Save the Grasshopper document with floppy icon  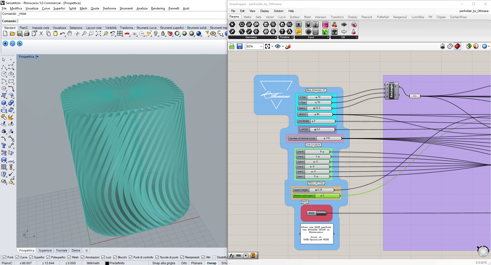click(239, 46)
